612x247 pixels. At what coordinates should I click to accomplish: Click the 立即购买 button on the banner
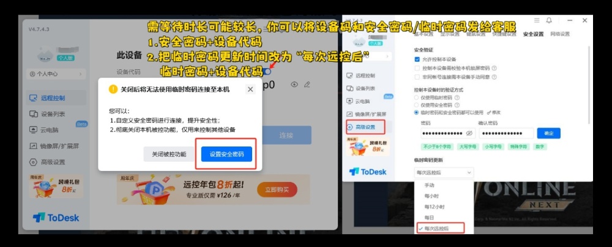(x=277, y=189)
